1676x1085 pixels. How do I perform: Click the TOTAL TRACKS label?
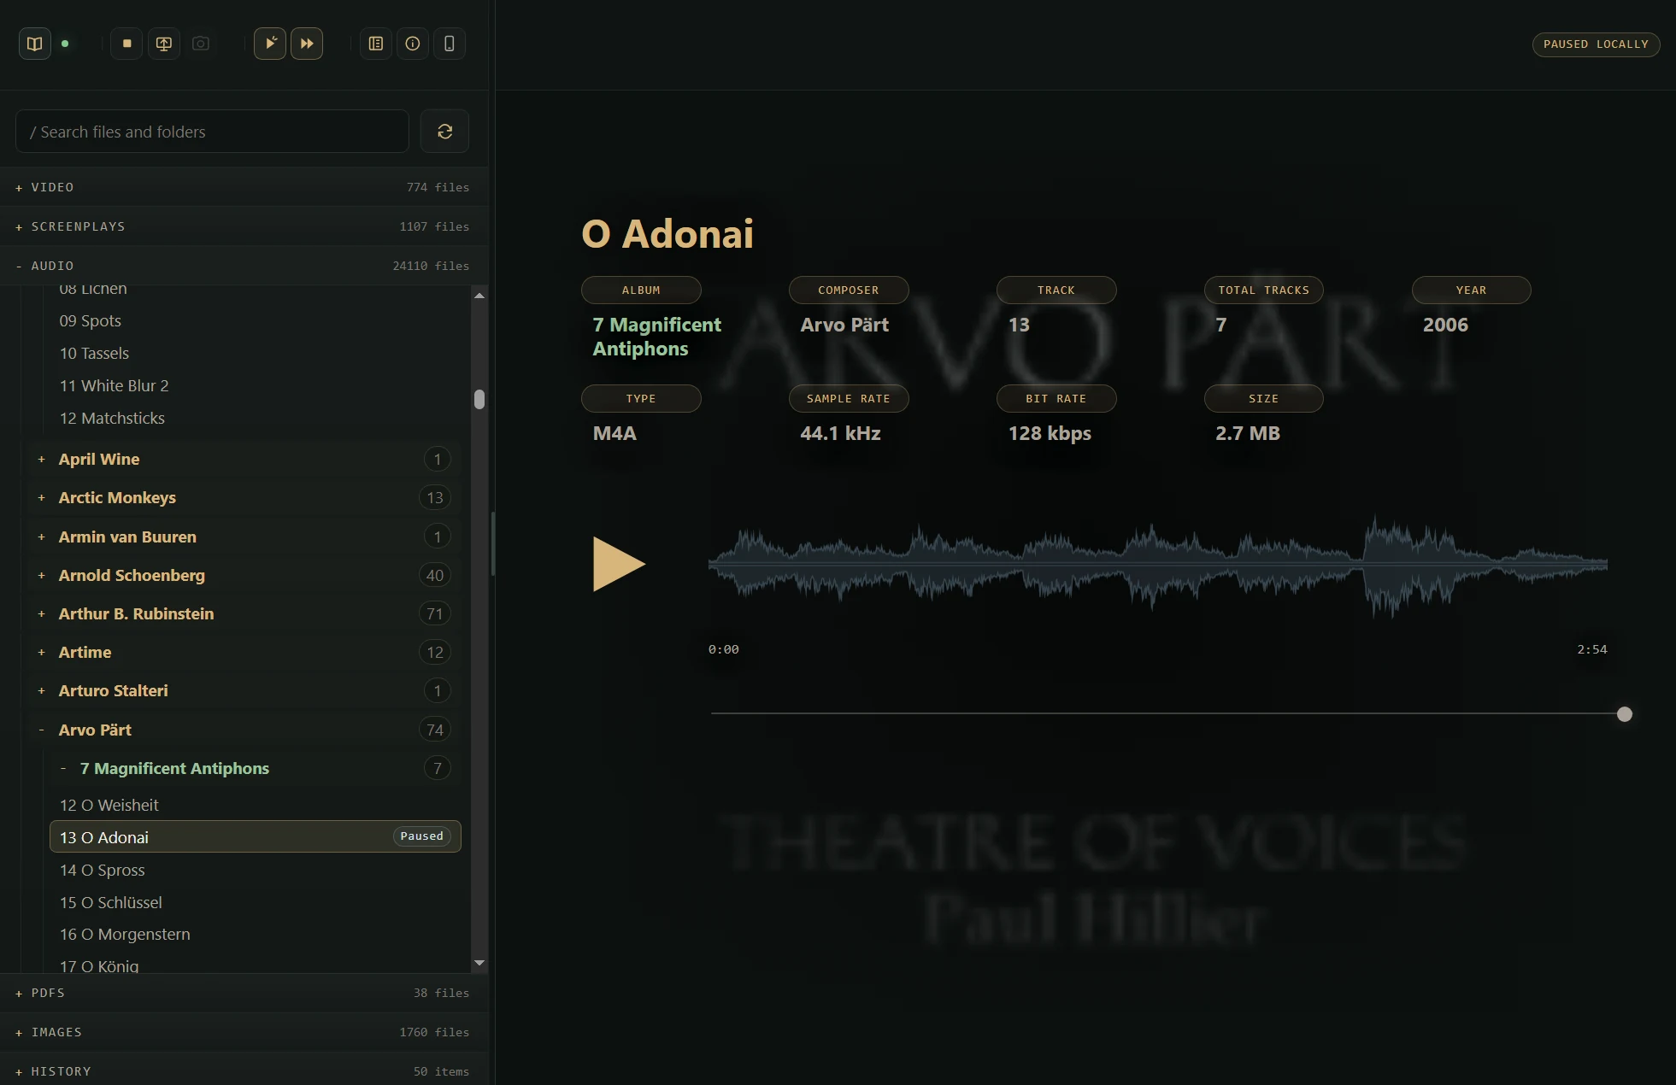tap(1263, 290)
